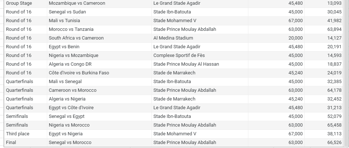Viewport: 349px width, 148px height.
Task: Select the capacity value 20,000
Action: (295, 38)
